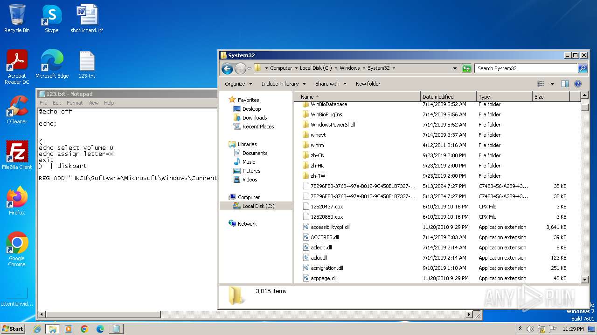
Task: Open Microsoft Edge desktop shortcut
Action: (52, 64)
